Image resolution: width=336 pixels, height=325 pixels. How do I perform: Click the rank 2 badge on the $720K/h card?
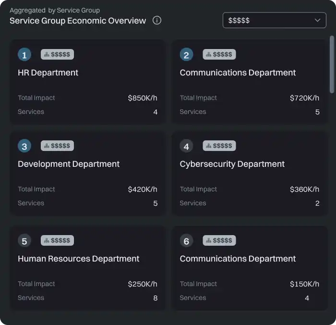tap(186, 54)
